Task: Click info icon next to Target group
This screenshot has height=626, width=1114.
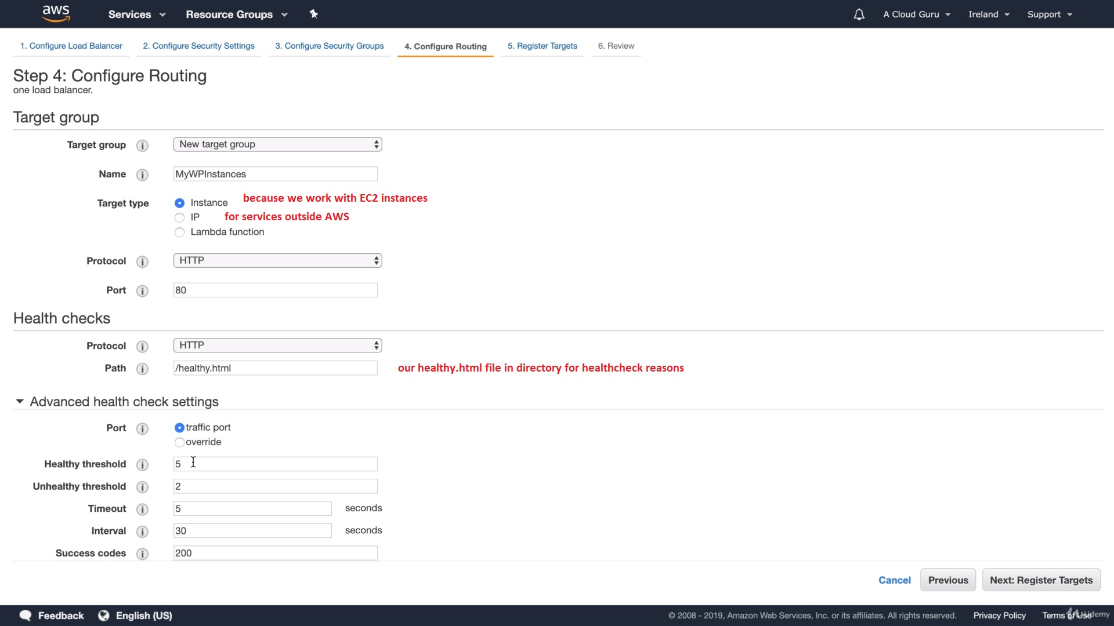Action: click(142, 145)
